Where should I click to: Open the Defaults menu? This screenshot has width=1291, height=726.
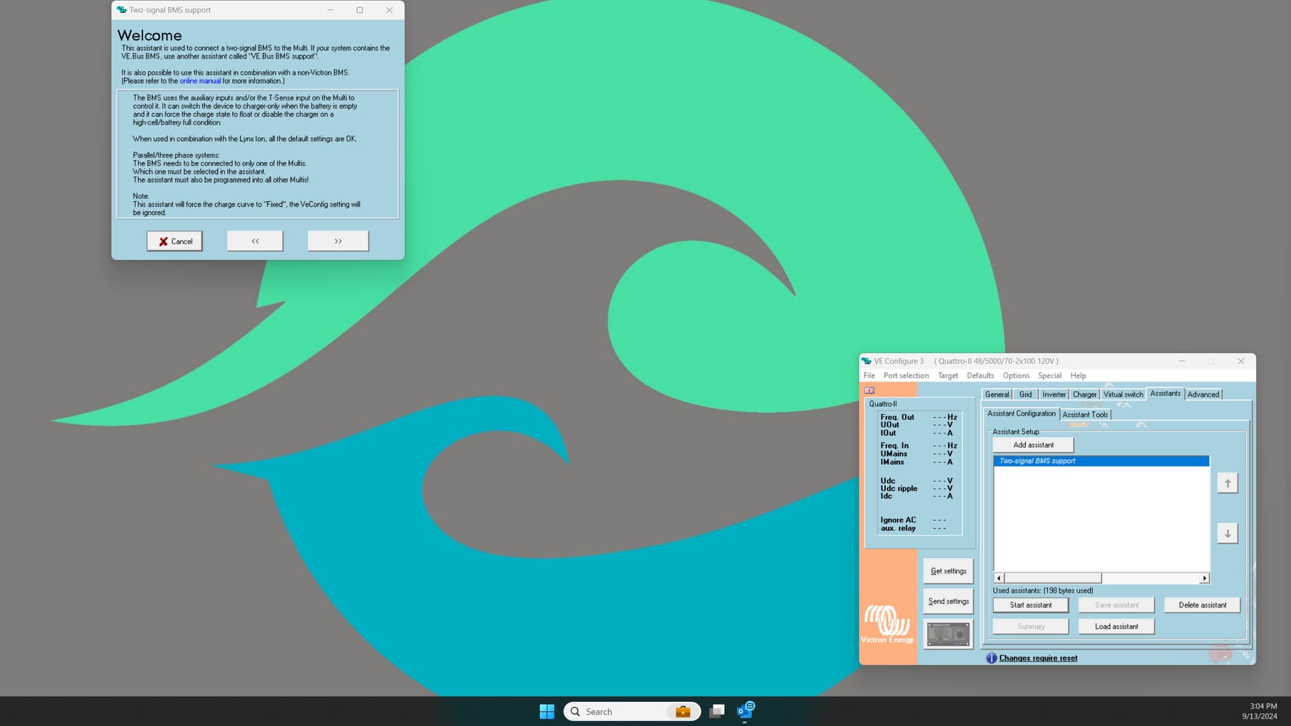click(x=980, y=376)
